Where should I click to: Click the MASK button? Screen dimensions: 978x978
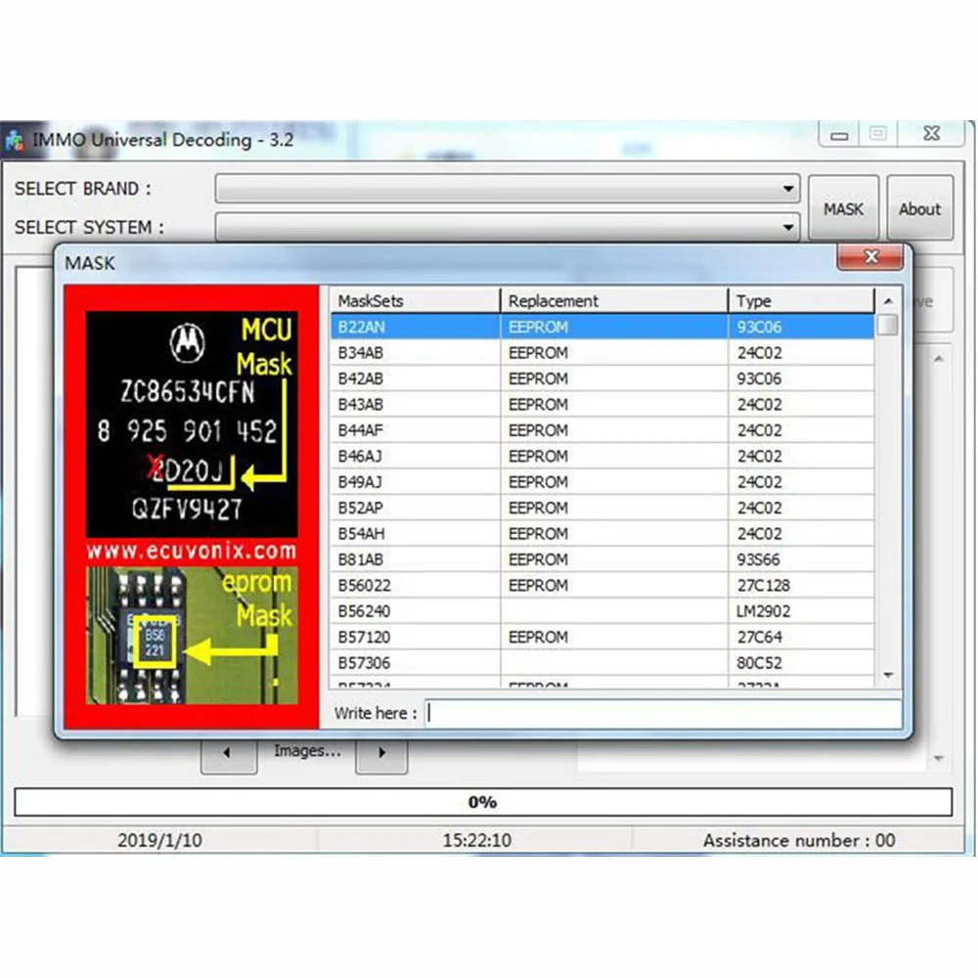tap(843, 208)
